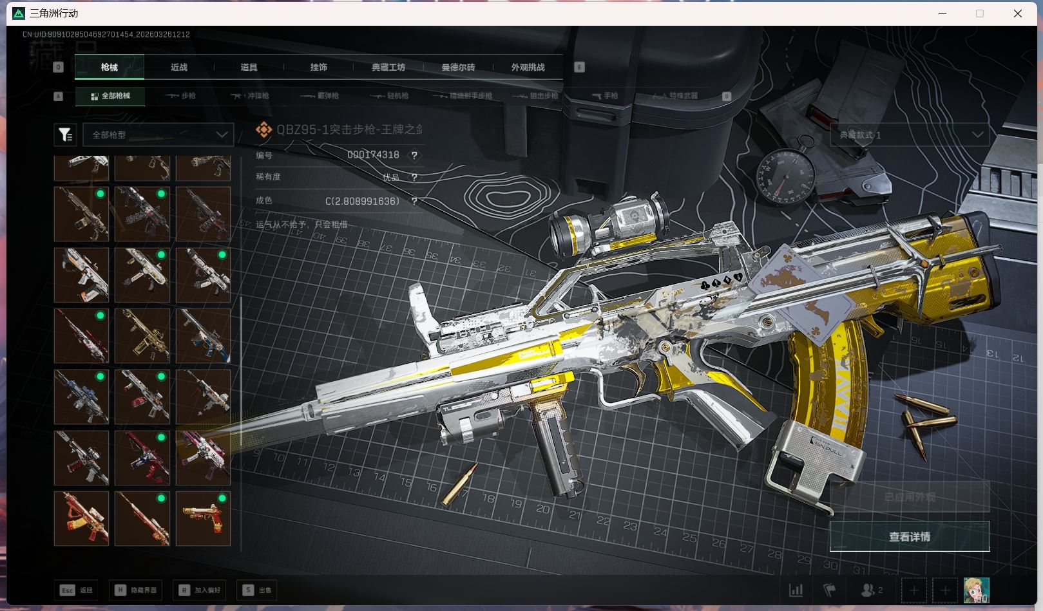1043x611 pixels.
Task: Expand the 全部枪型 dropdown
Action: coord(158,135)
